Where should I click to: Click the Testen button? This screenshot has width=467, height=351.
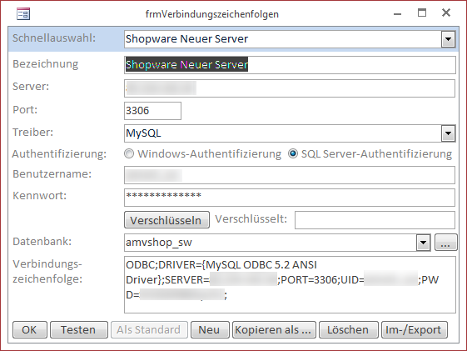coord(79,330)
